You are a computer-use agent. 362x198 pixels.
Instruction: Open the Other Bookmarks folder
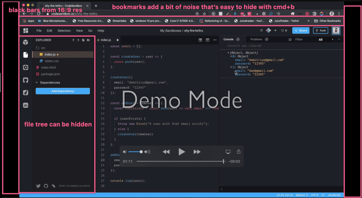[328, 21]
